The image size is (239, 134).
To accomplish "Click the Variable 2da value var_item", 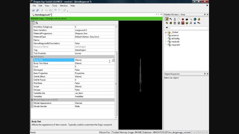I will click(x=79, y=93).
